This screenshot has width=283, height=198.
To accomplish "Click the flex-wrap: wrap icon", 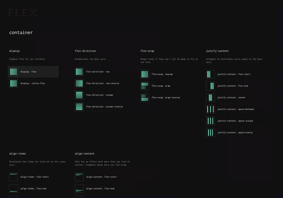I will point(145,86).
